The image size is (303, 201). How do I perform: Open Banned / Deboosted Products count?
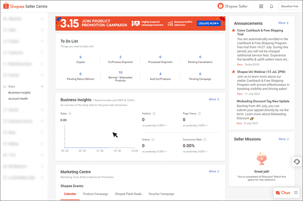[x=120, y=72]
